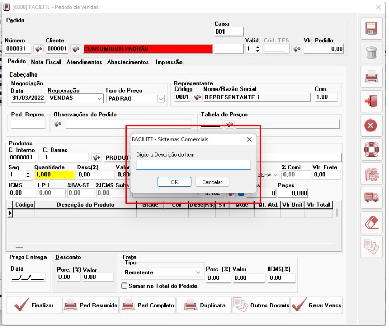Click the Digite a Descrição do Item field
389x328 pixels.
[193, 165]
